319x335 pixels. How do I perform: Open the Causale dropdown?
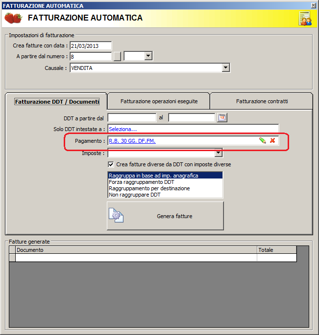click(x=225, y=68)
